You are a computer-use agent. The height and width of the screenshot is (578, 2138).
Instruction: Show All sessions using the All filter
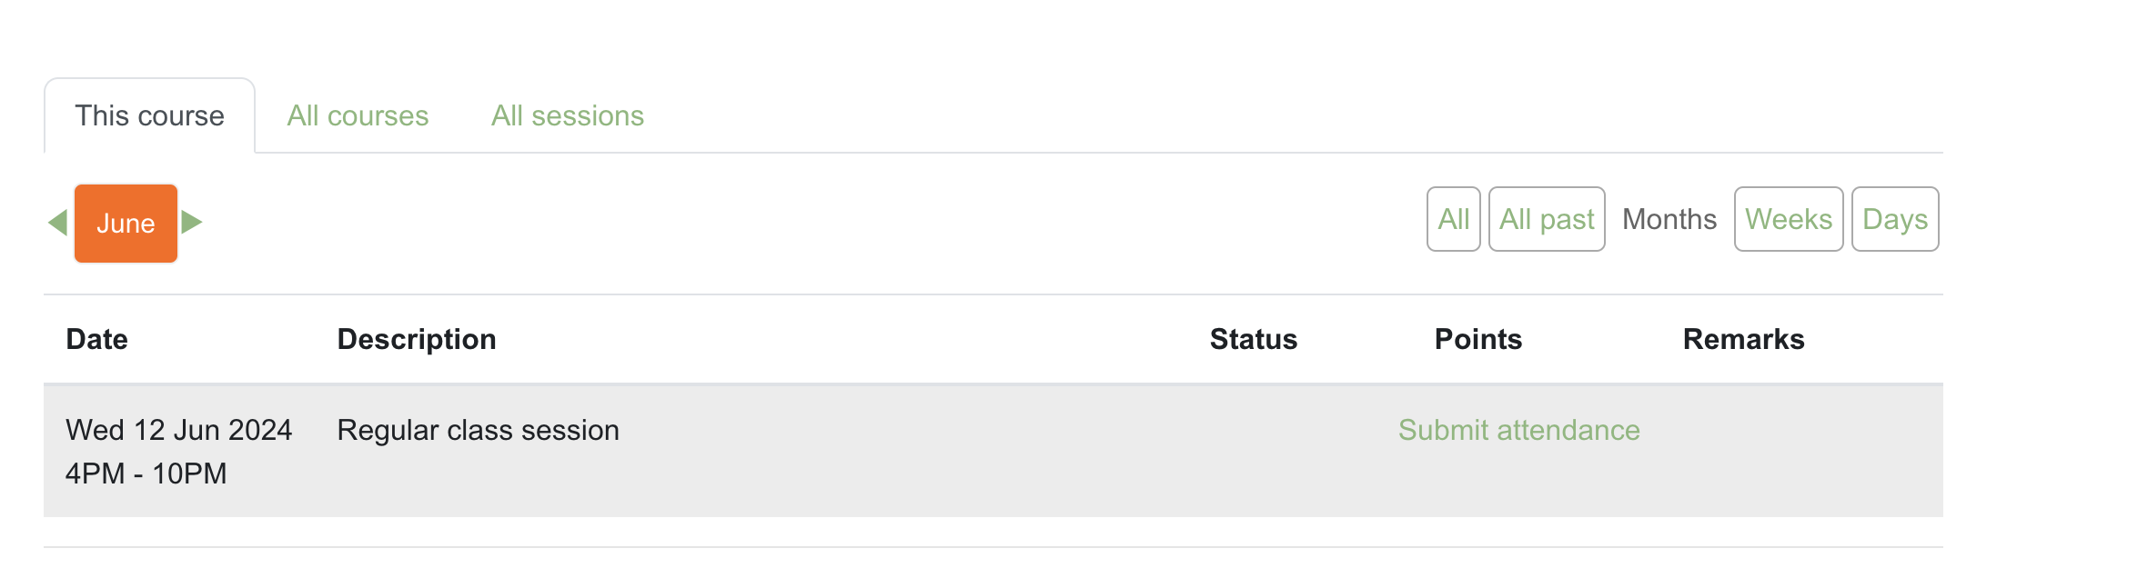(1453, 219)
